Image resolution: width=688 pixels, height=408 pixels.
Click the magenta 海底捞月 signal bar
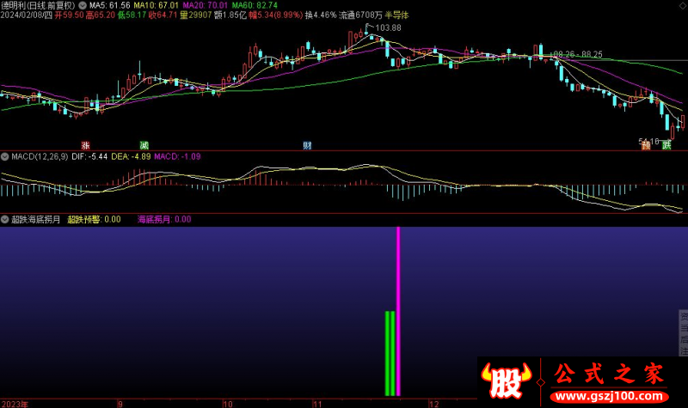[x=398, y=309]
